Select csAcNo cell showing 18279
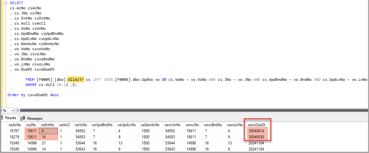Image resolution: width=369 pixels, height=153 pixels. click(x=14, y=137)
